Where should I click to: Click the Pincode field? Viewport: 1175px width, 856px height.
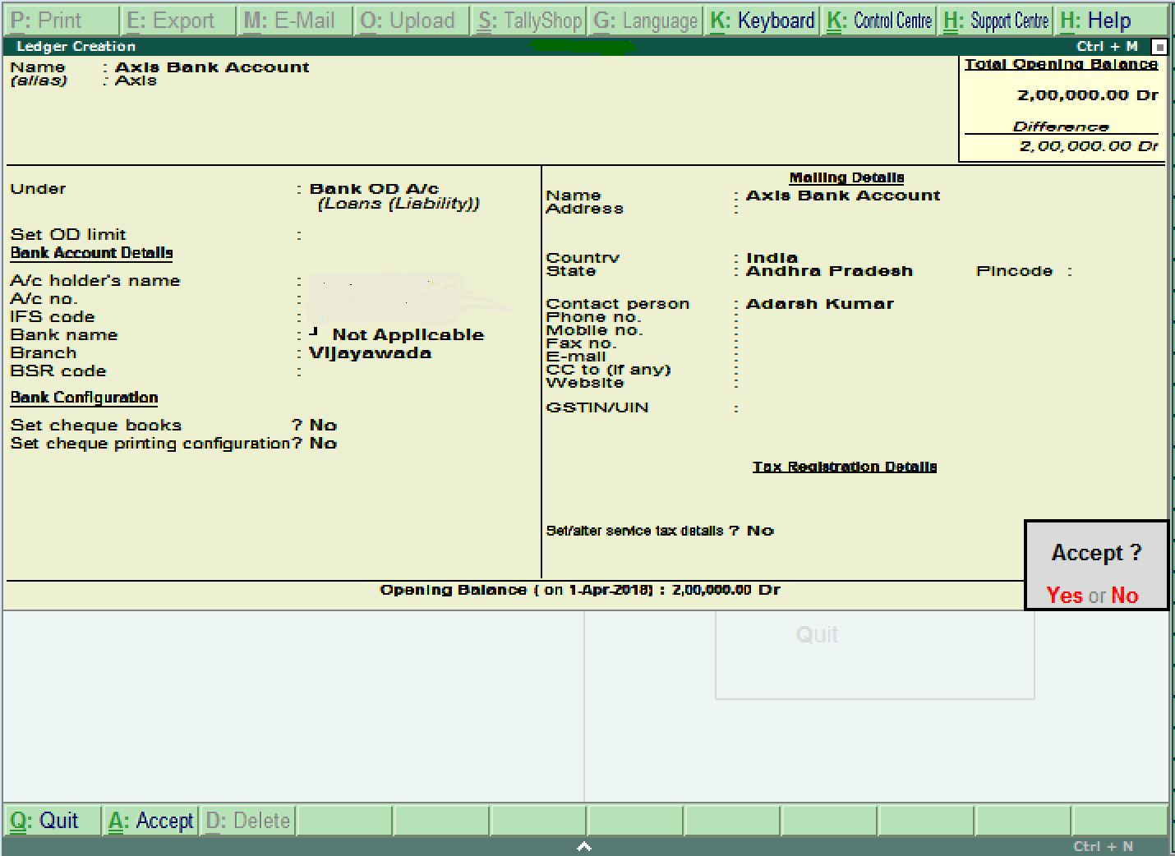1117,271
